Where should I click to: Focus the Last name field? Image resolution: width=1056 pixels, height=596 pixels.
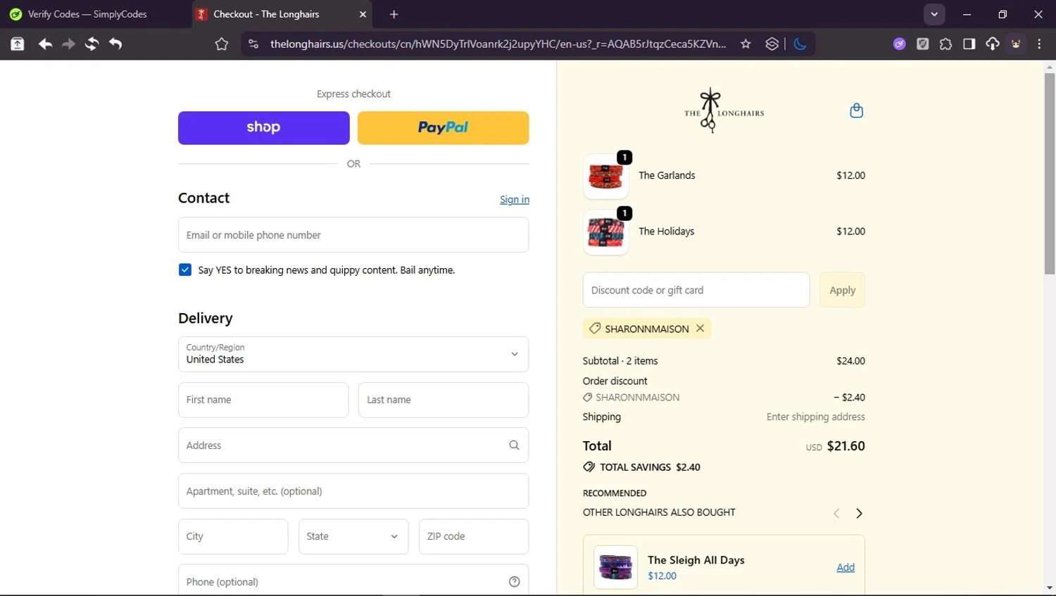[444, 400]
